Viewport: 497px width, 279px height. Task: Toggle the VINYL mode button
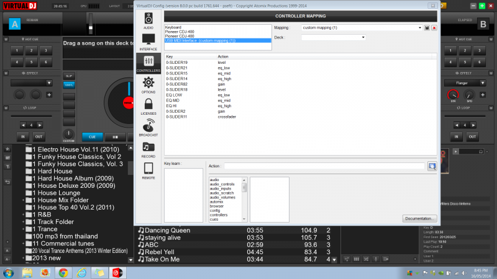point(69,85)
